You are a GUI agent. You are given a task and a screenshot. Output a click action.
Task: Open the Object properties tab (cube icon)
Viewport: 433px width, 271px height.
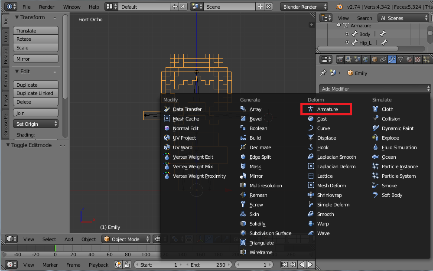pos(374,59)
